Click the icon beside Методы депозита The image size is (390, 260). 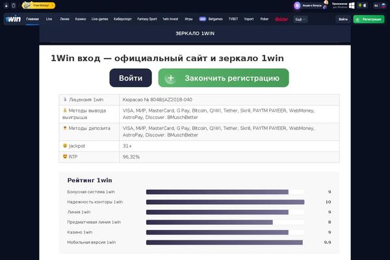(x=65, y=128)
